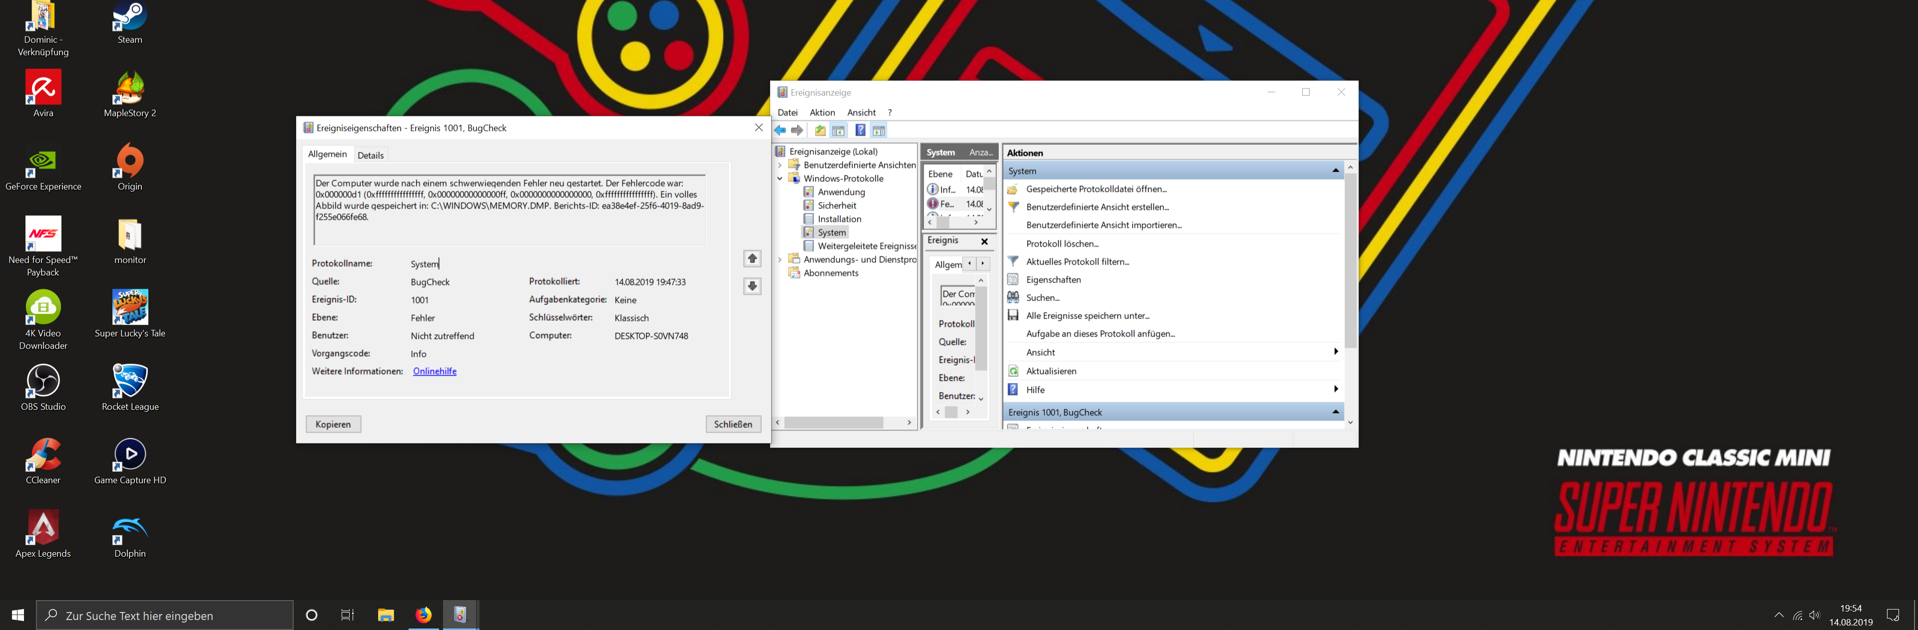Click the blue help icon in the toolbar
The height and width of the screenshot is (630, 1918).
tap(860, 131)
